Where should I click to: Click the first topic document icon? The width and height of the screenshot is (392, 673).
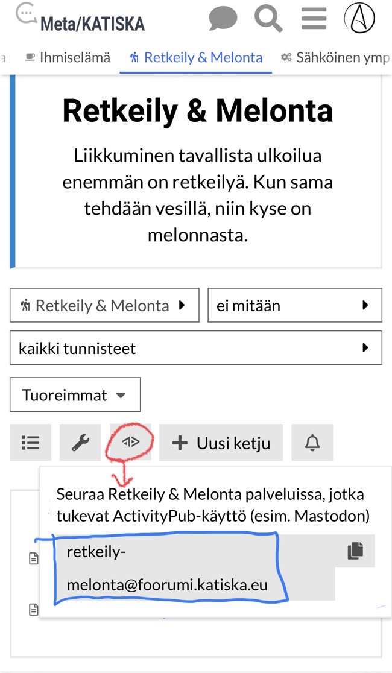34,559
